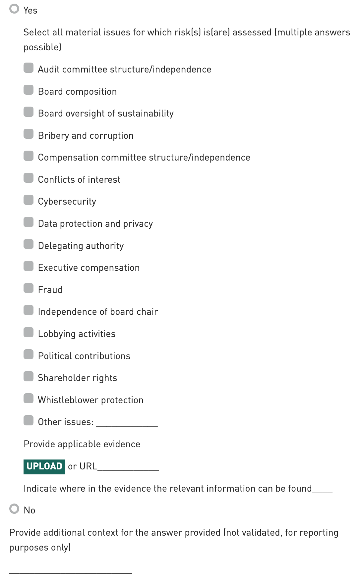This screenshot has width=356, height=580.
Task: Tick Executive compensation option
Action: pos(29,266)
